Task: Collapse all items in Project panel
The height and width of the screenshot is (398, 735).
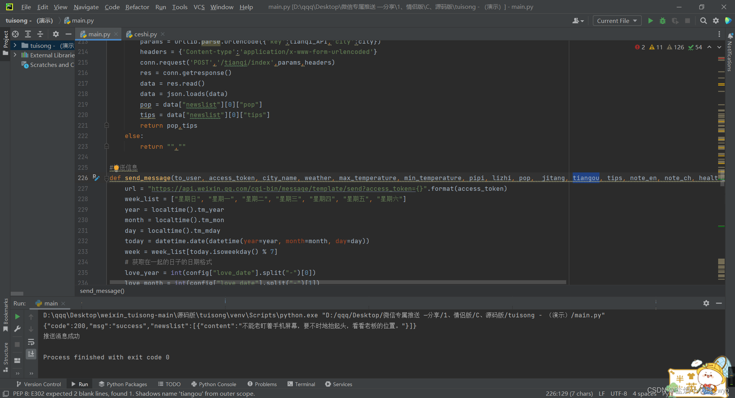Action: click(40, 34)
